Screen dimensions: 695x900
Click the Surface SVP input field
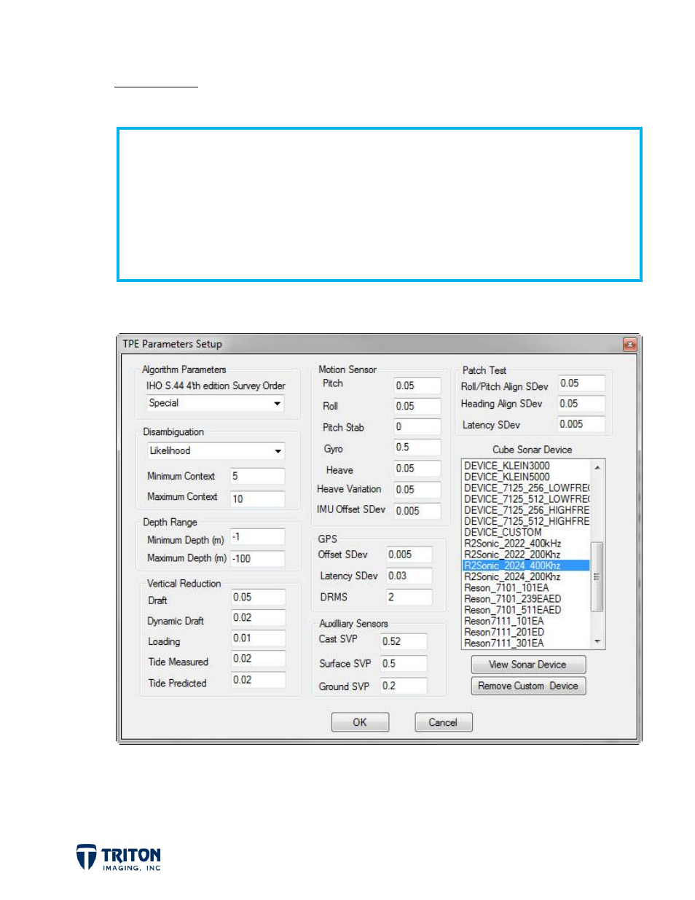pyautogui.click(x=404, y=664)
